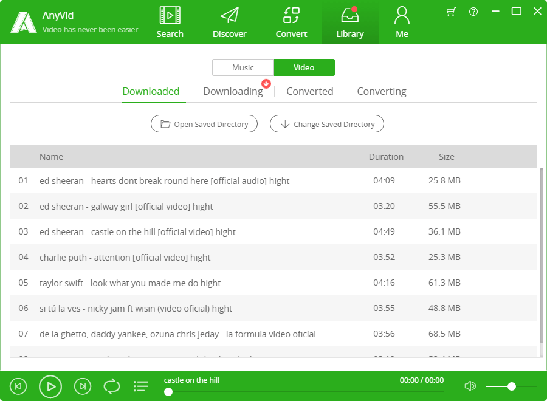Switch to the Music toggle
Screen dimensions: 547x401
point(243,67)
